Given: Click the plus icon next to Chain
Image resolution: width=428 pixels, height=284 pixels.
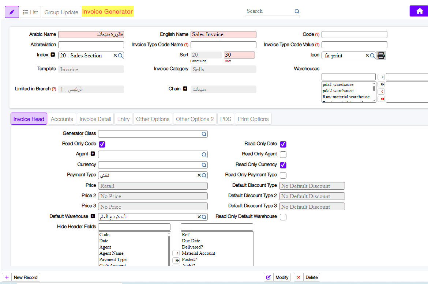Looking at the screenshot, I should (185, 88).
